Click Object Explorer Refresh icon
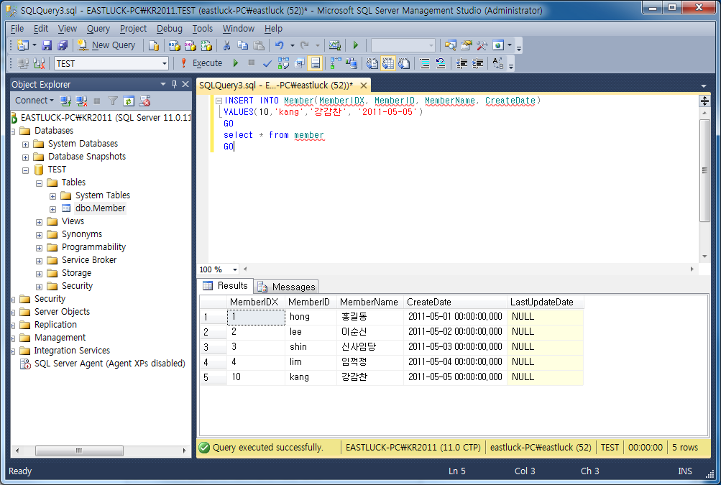 [x=129, y=101]
